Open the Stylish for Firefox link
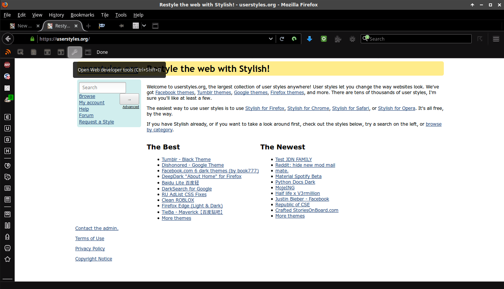The height and width of the screenshot is (289, 504). point(265,108)
